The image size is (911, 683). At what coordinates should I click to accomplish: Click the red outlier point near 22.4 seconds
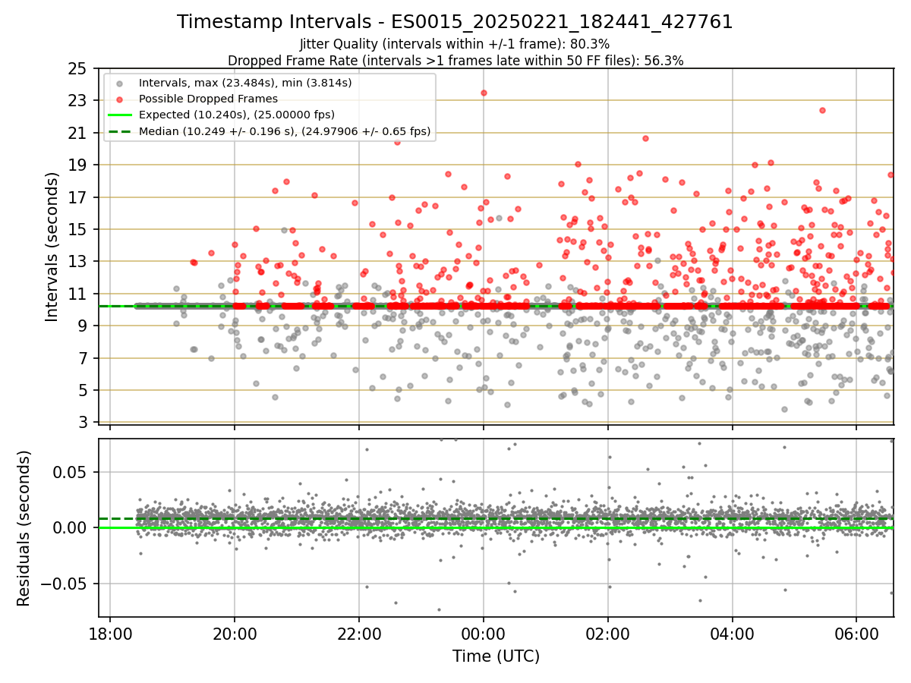(822, 110)
